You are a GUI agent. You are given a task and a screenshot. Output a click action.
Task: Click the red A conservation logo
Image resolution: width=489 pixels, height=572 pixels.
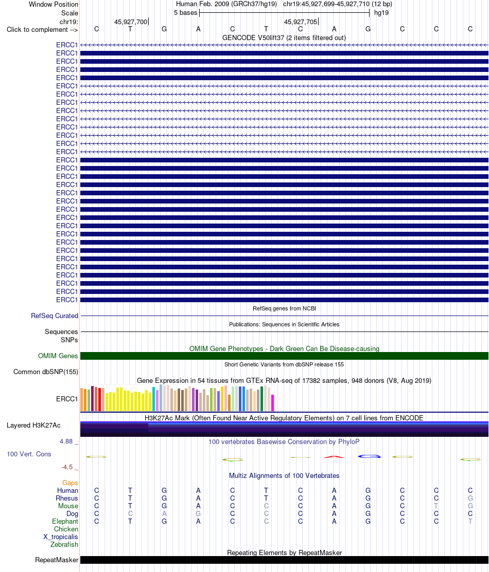click(334, 457)
